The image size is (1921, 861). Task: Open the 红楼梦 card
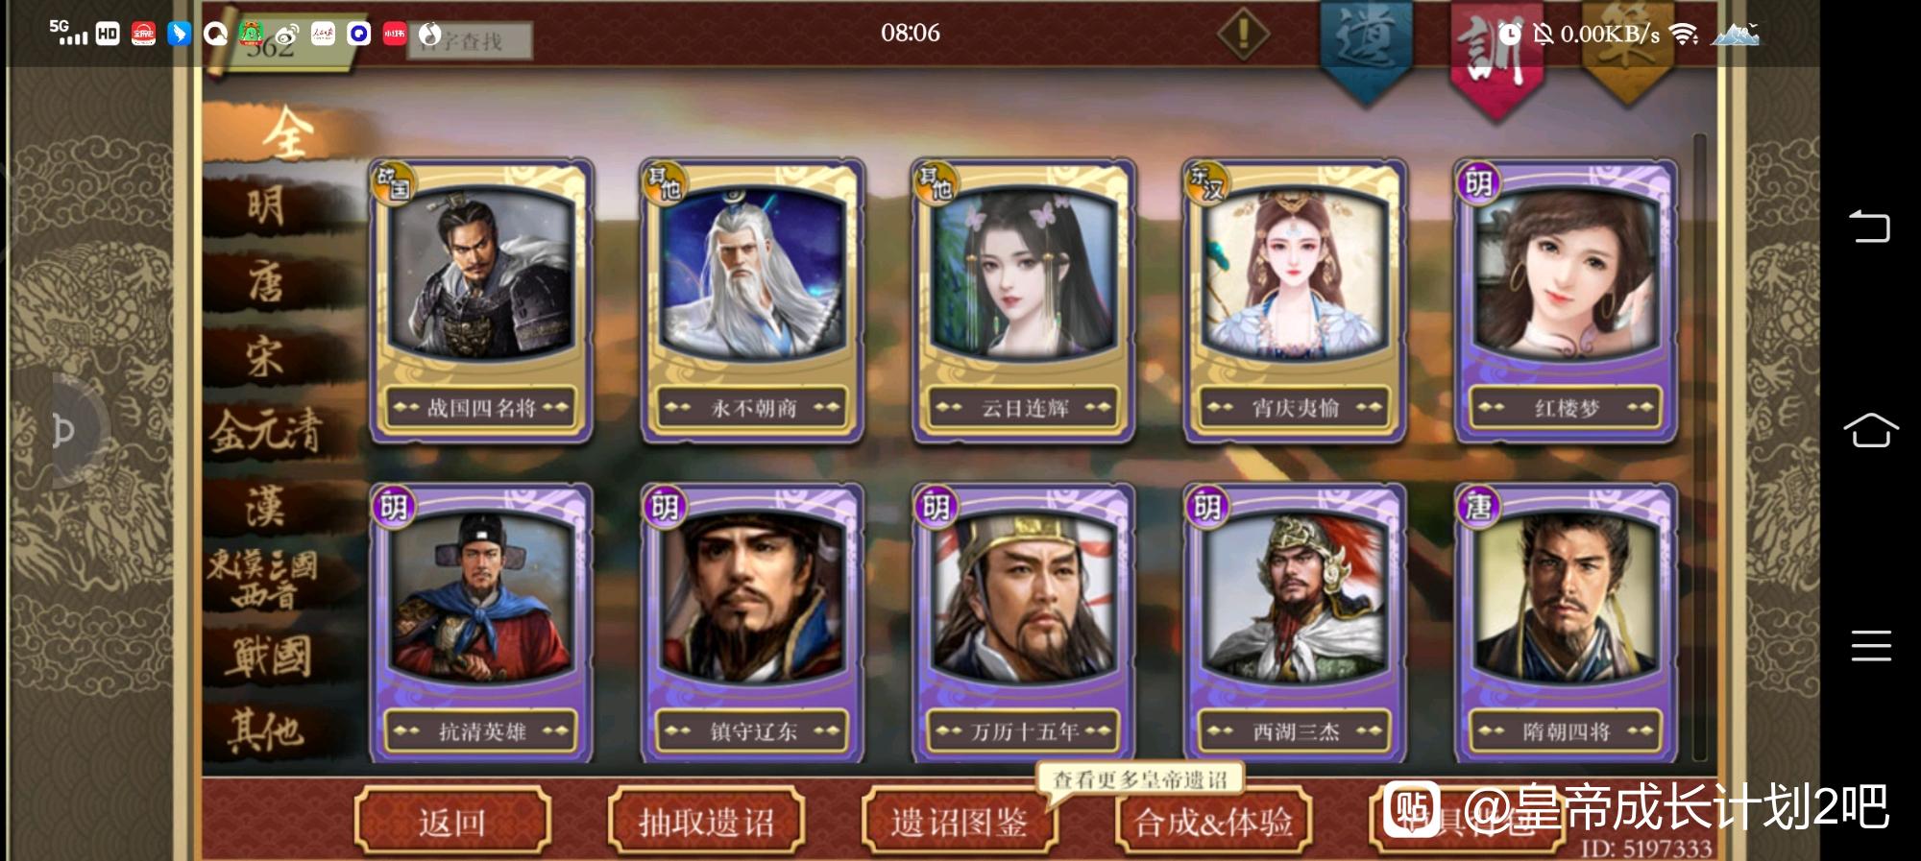pos(1567,301)
